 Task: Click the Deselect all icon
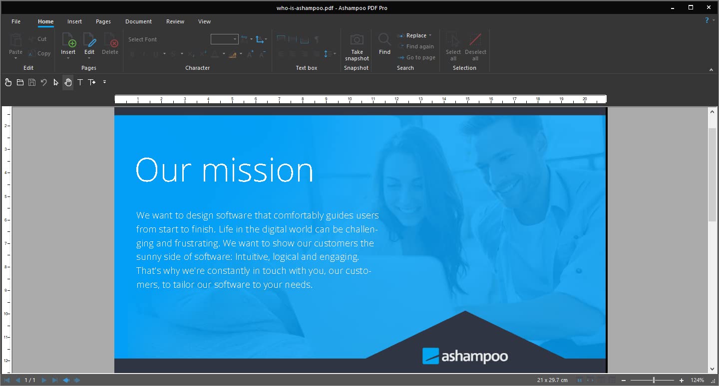coord(475,39)
